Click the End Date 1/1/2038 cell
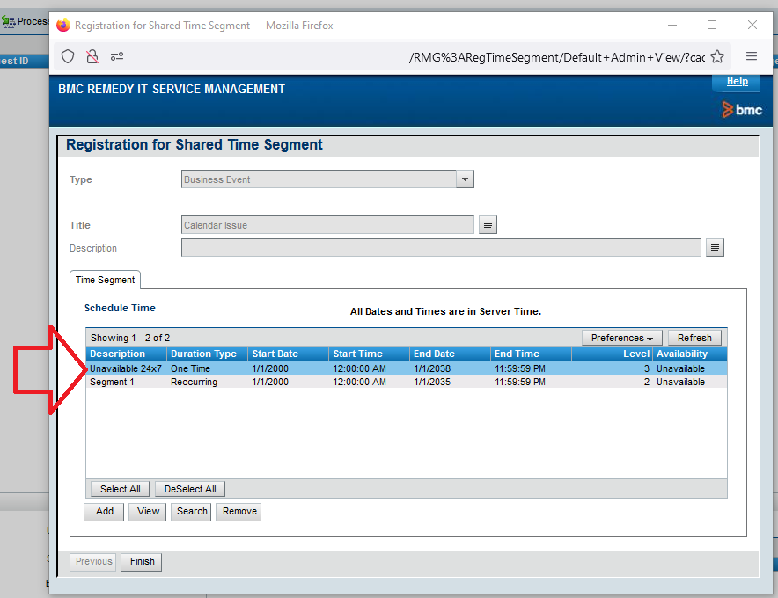This screenshot has height=598, width=778. click(432, 368)
